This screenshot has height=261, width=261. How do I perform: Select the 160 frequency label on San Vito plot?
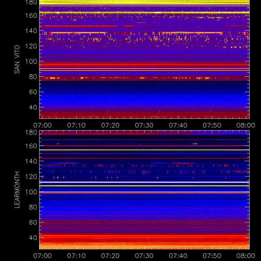click(x=31, y=15)
